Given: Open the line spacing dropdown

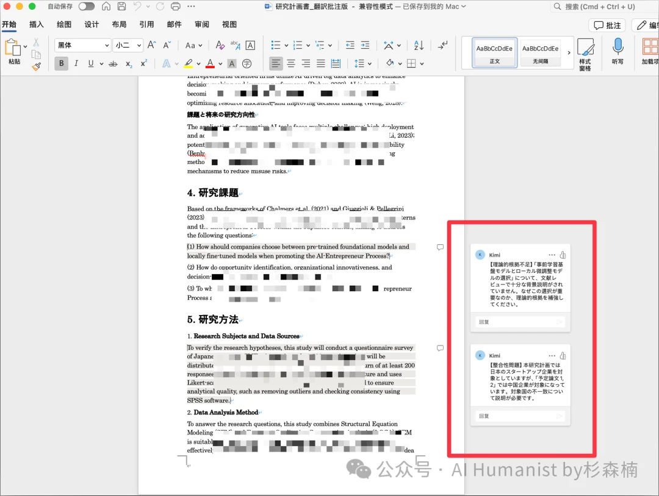Looking at the screenshot, I should pyautogui.click(x=364, y=63).
